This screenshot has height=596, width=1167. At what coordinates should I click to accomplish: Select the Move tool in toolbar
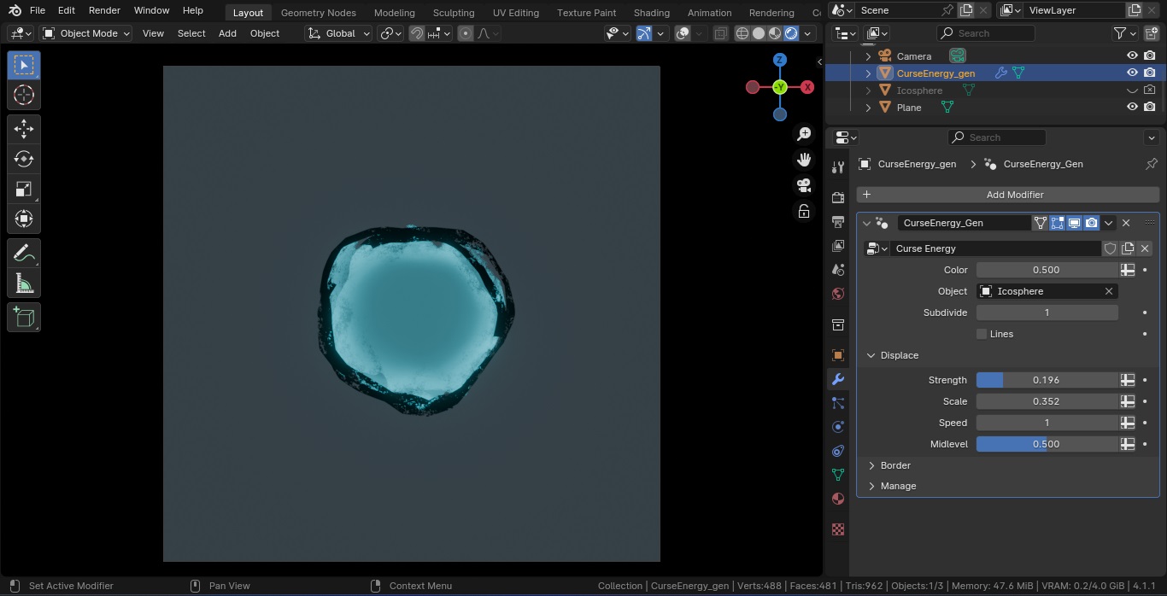(24, 129)
